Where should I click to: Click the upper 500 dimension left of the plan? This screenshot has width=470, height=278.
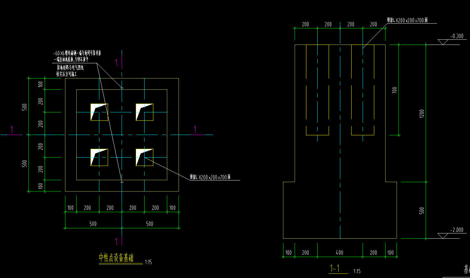(x=24, y=107)
